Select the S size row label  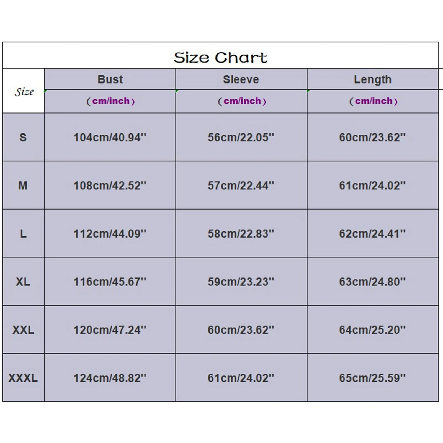(x=23, y=137)
